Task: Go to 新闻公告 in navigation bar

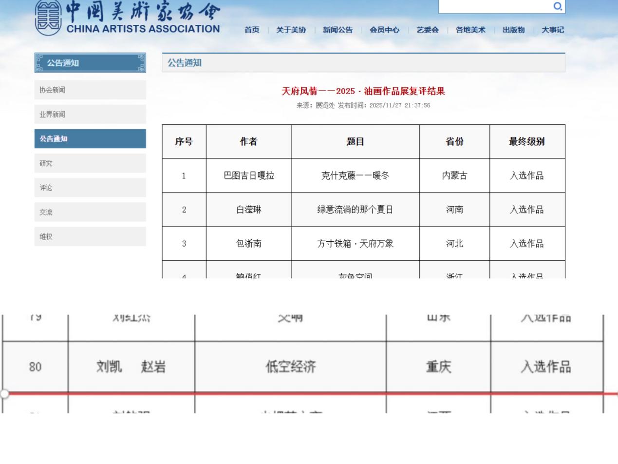Action: (x=337, y=30)
